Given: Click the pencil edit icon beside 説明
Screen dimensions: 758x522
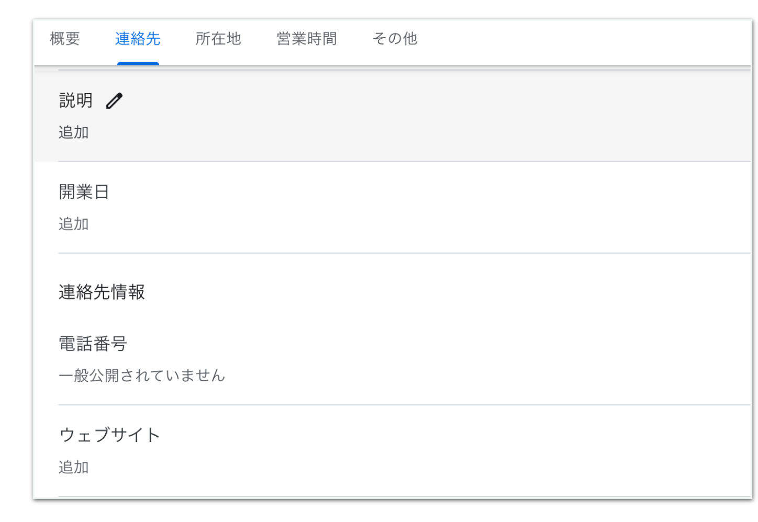Looking at the screenshot, I should (x=114, y=100).
